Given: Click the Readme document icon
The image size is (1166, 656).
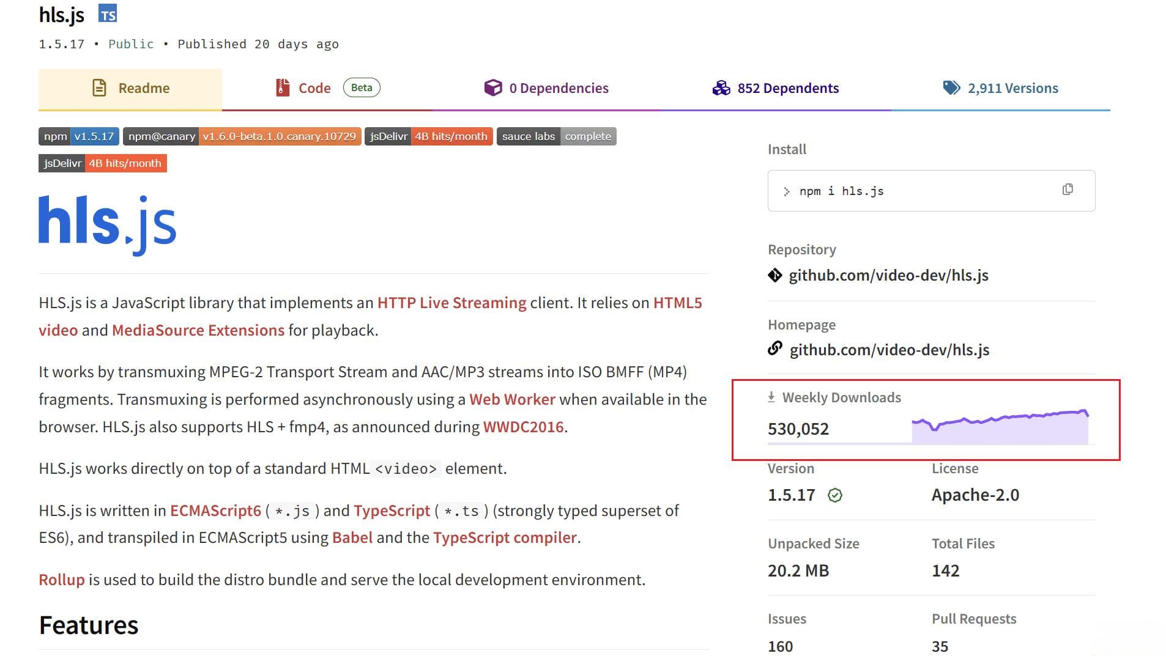Looking at the screenshot, I should (99, 88).
